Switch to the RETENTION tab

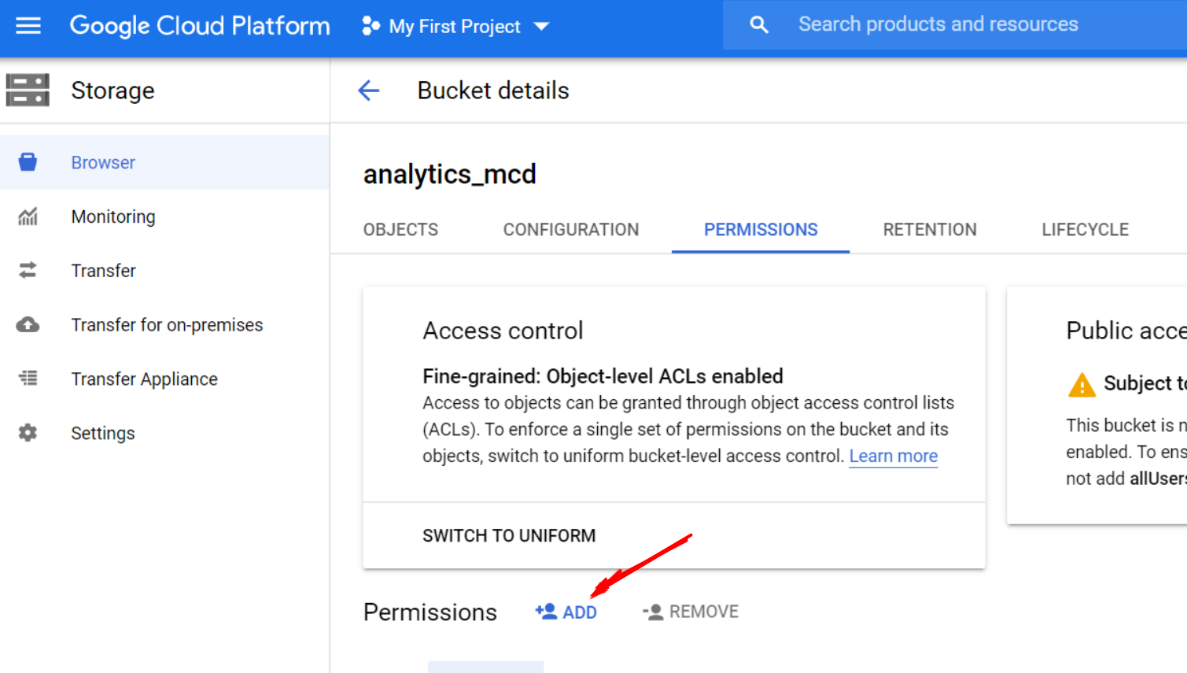[930, 229]
